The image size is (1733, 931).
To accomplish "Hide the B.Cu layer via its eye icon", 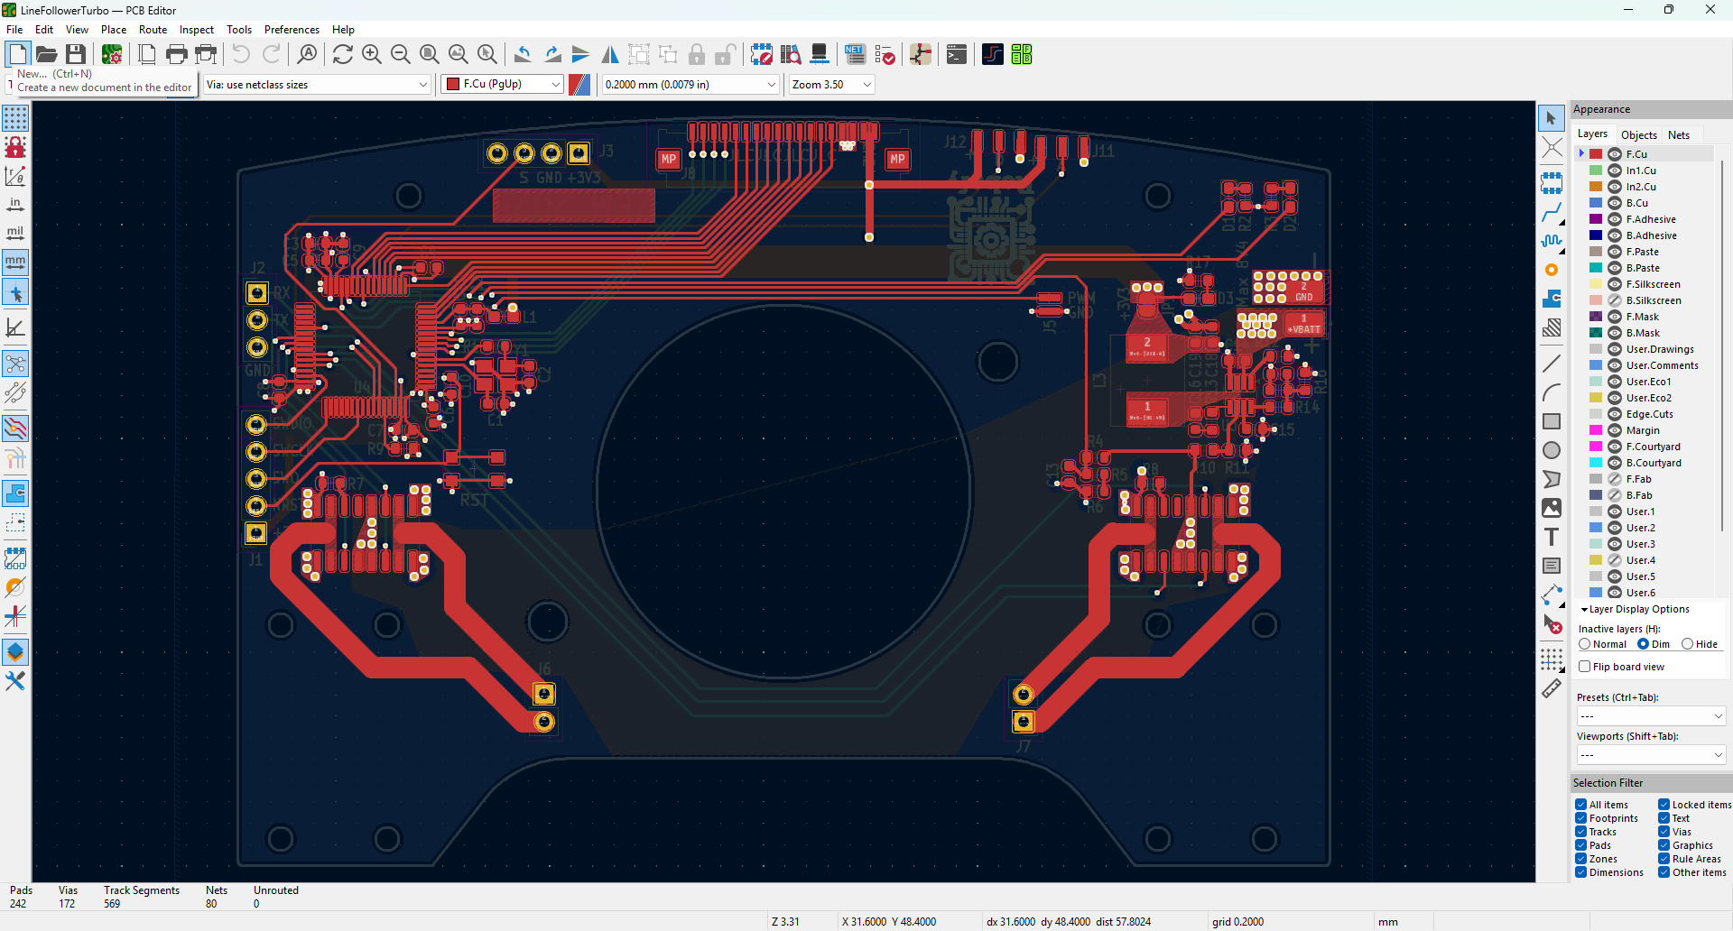I will click(1615, 203).
